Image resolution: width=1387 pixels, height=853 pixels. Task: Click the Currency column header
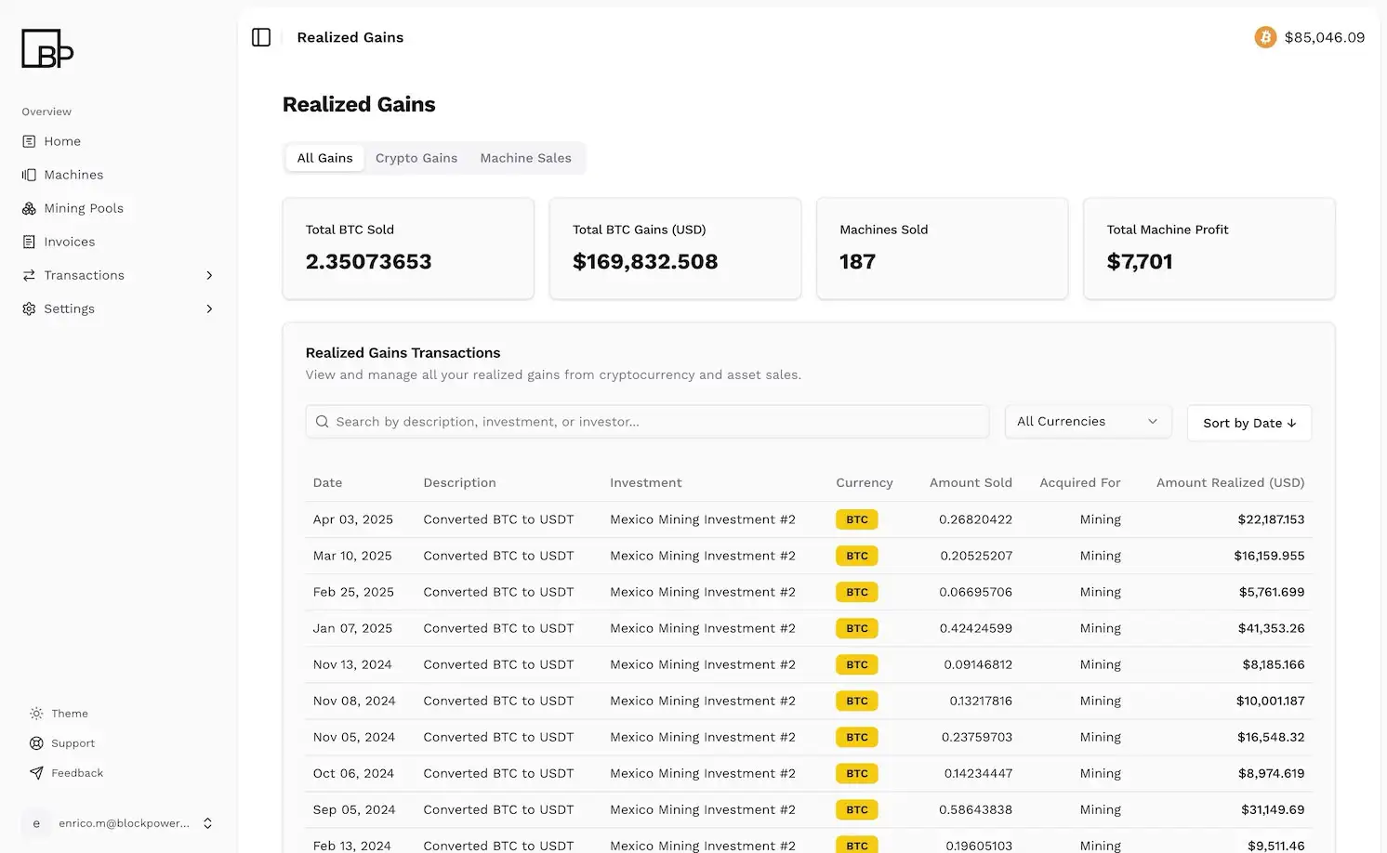(x=865, y=482)
